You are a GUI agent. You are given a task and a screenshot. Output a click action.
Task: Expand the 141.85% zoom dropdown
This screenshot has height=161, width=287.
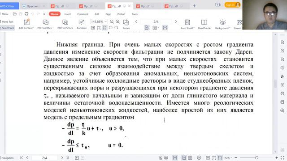106,22
